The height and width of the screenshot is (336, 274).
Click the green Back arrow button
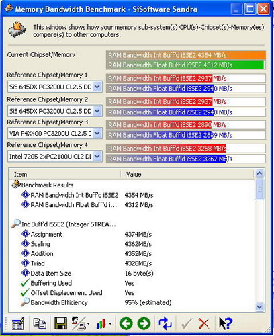[x=126, y=323]
